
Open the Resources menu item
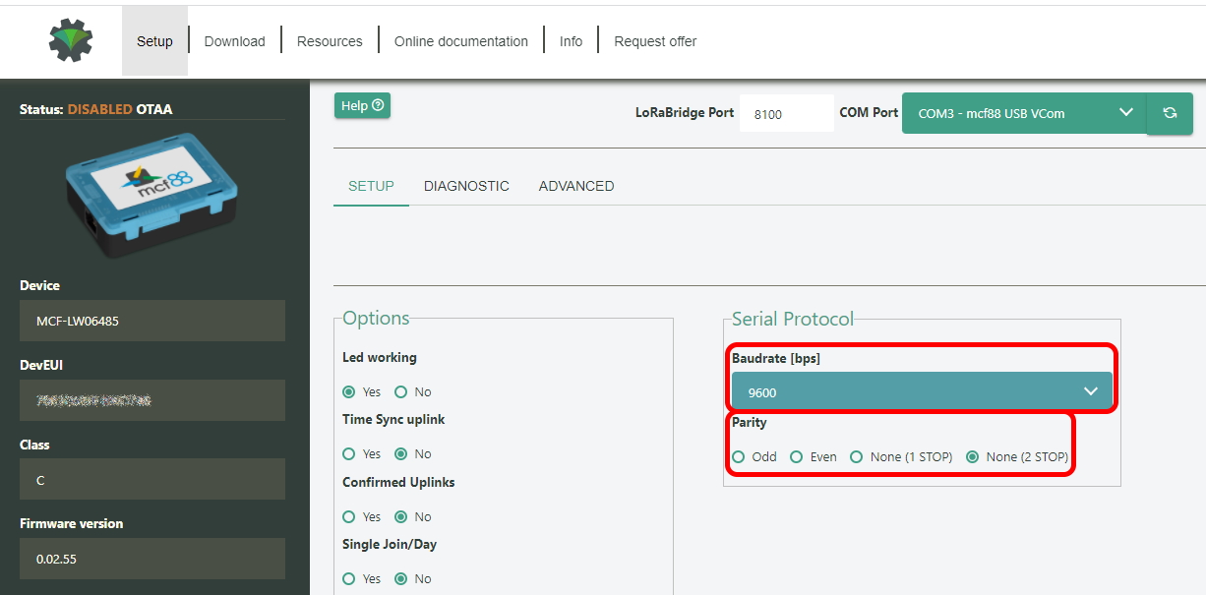pyautogui.click(x=330, y=41)
